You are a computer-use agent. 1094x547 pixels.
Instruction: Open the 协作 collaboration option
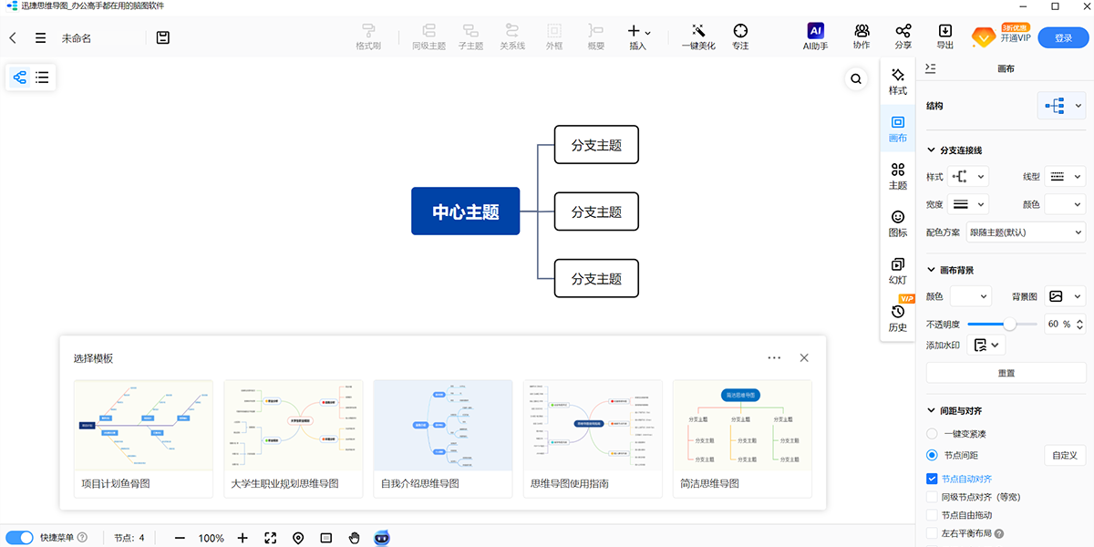(862, 36)
